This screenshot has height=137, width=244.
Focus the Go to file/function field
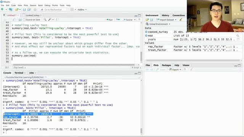pos(53,10)
